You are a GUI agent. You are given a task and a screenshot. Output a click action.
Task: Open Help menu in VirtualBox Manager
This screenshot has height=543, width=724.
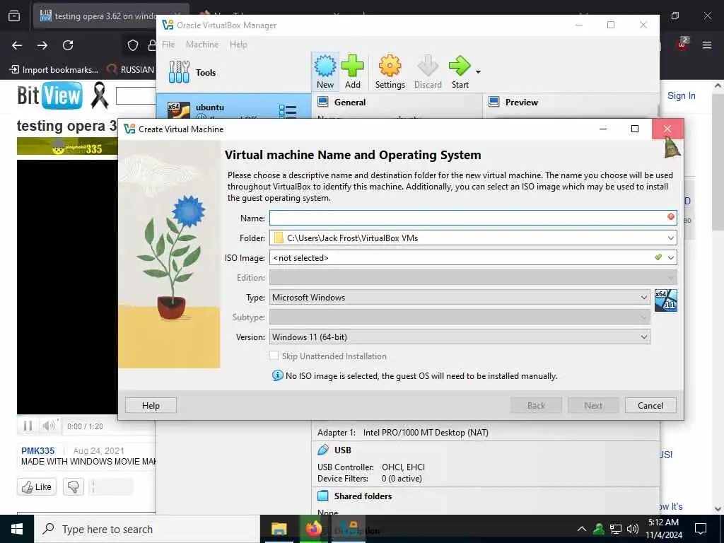(x=238, y=45)
